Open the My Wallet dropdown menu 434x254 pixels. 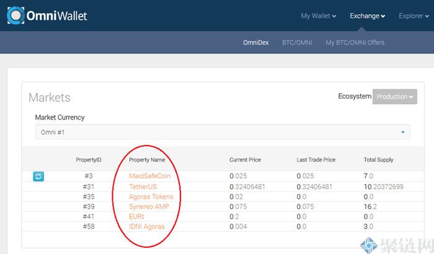click(x=318, y=16)
